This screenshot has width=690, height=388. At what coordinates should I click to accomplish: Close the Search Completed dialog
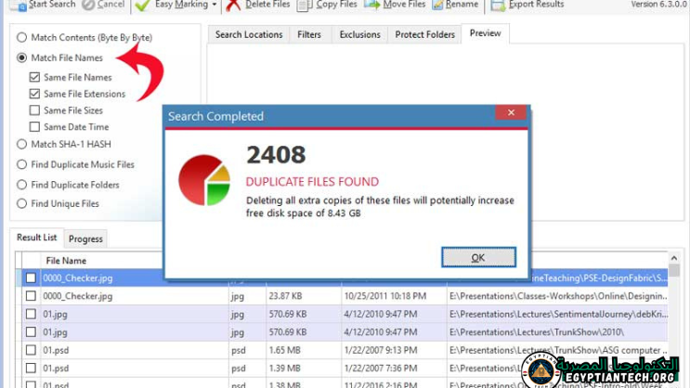510,113
